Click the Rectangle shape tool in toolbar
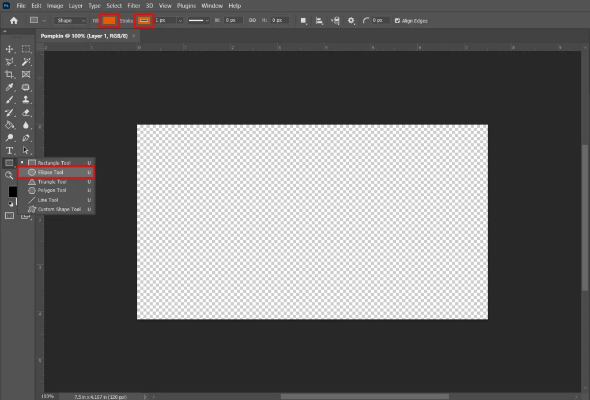This screenshot has height=400, width=590. tap(9, 163)
